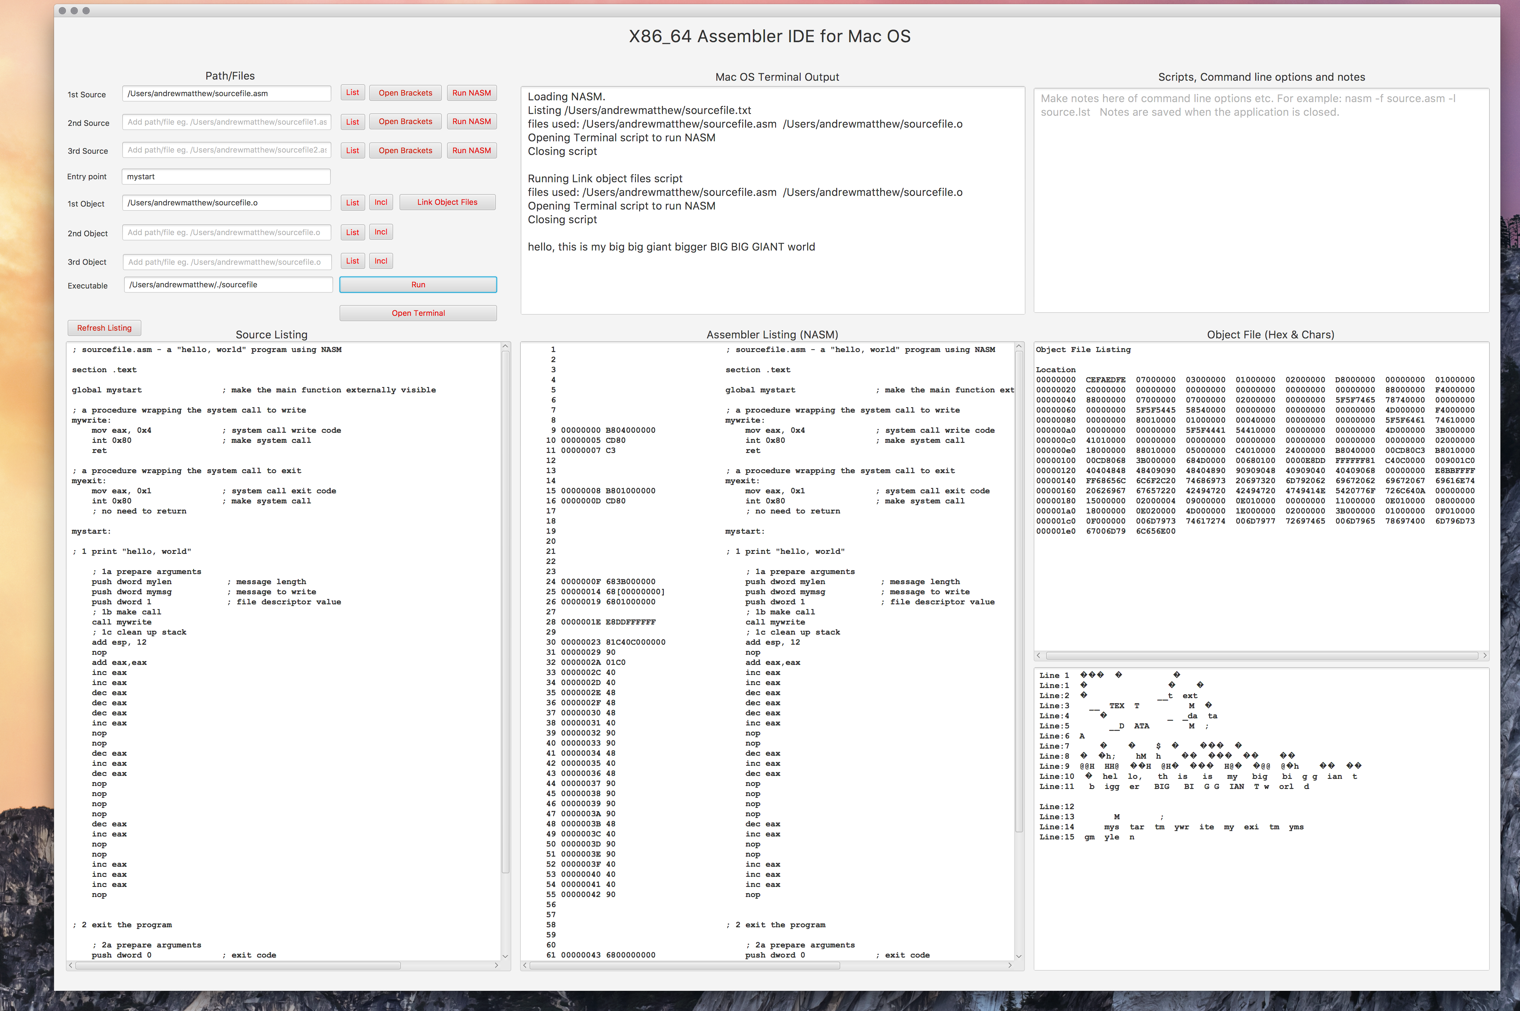Click the Object File hex horizontal scrollbar
1520x1011 pixels.
click(x=1261, y=655)
